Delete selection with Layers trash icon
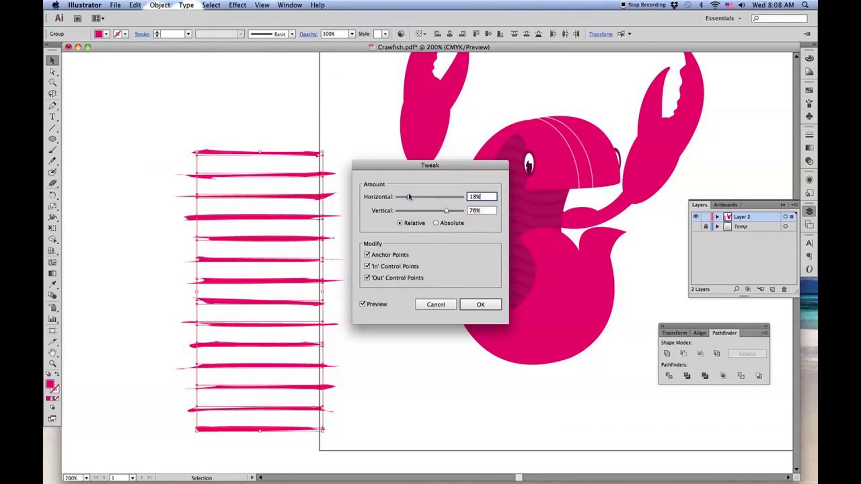861x484 pixels. [x=784, y=289]
